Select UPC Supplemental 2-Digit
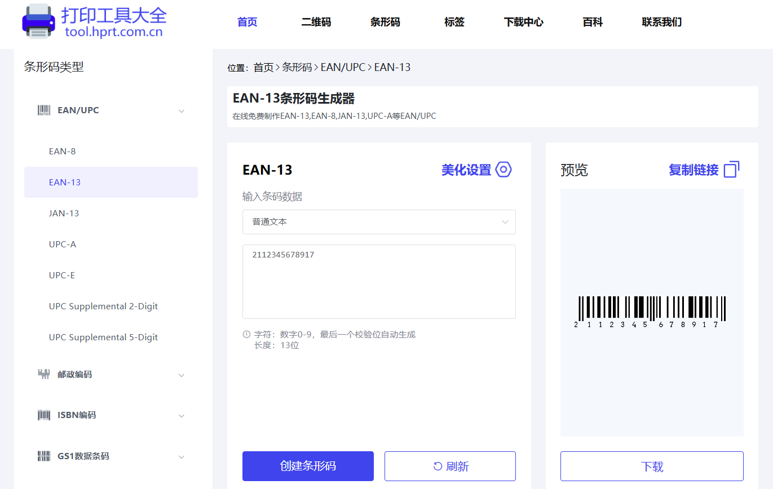This screenshot has height=489, width=773. pyautogui.click(x=111, y=306)
